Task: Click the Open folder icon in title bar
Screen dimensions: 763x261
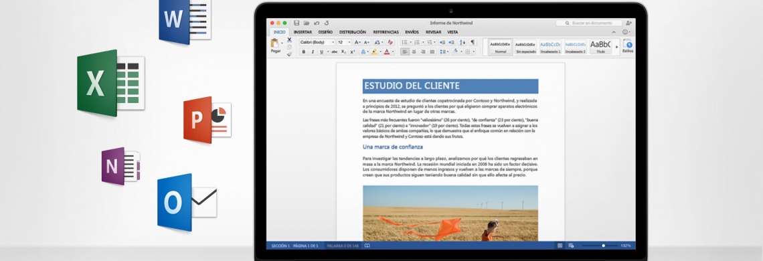Action: coord(307,23)
